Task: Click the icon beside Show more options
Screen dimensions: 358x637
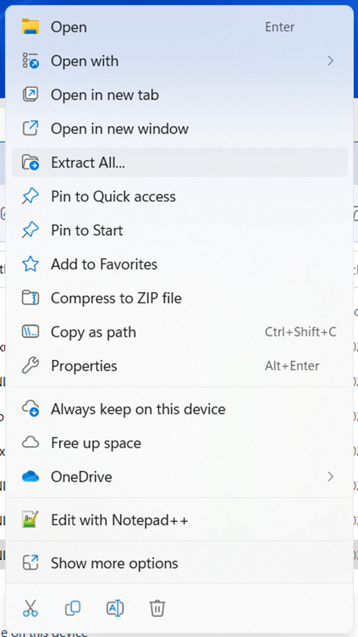Action: (30, 563)
